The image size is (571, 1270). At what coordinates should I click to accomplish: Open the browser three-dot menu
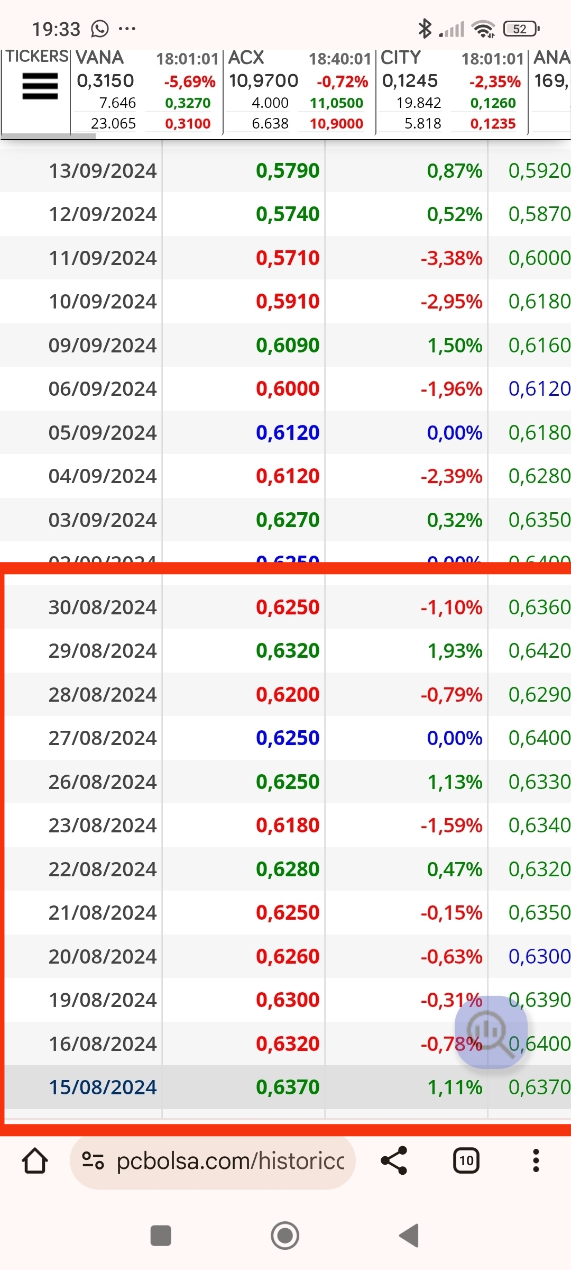coord(536,1160)
